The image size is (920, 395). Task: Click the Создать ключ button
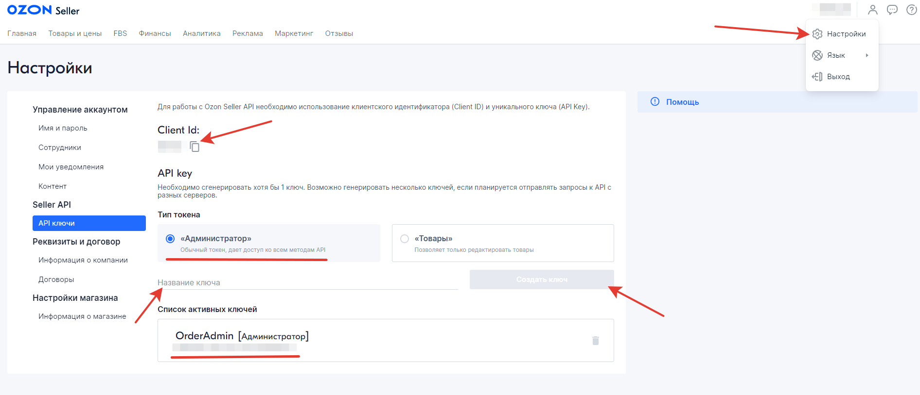click(542, 280)
